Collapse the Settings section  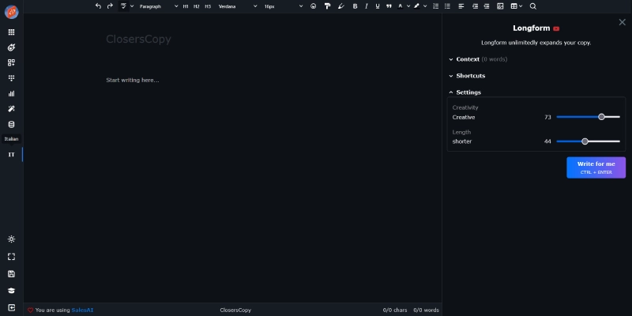(x=465, y=92)
